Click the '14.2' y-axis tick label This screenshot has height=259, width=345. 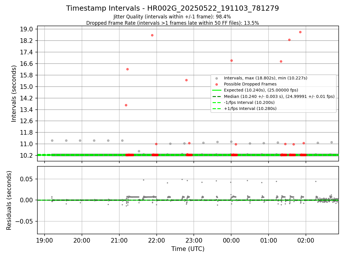tap(27, 98)
